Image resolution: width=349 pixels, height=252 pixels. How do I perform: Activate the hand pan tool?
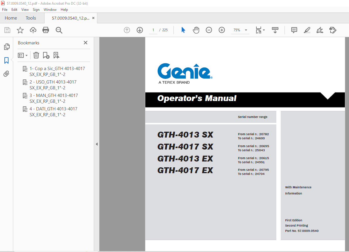click(196, 30)
